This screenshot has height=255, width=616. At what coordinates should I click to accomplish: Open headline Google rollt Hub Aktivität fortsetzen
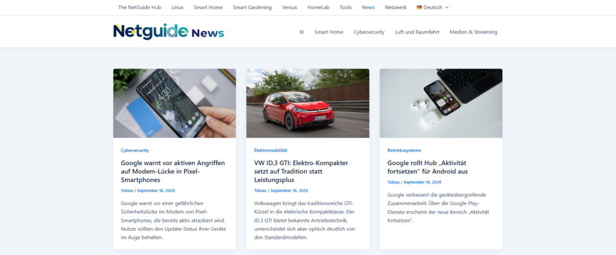(x=428, y=167)
